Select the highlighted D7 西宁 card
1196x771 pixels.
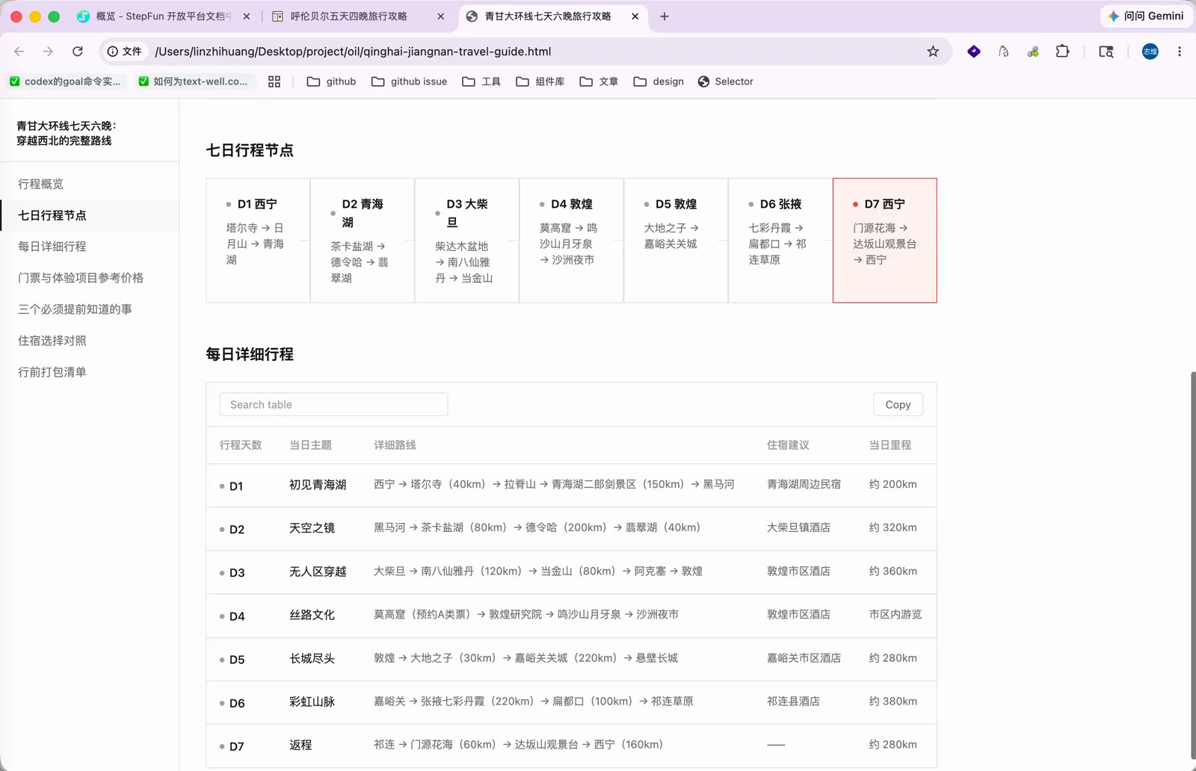coord(885,241)
